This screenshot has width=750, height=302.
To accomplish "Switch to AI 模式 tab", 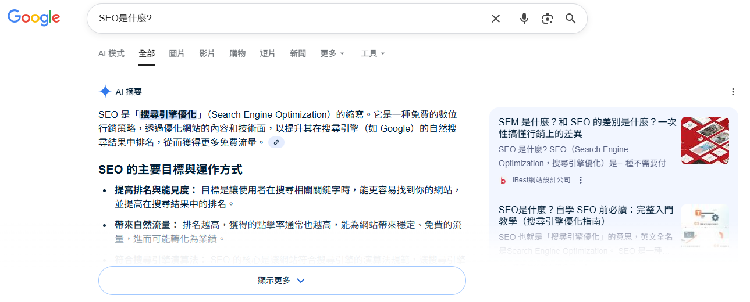I will pos(111,53).
